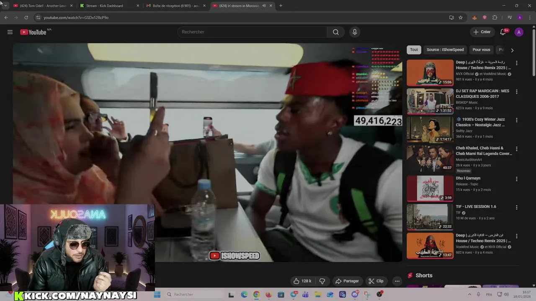The height and width of the screenshot is (301, 536).
Task: Open the Créer create menu
Action: click(482, 32)
